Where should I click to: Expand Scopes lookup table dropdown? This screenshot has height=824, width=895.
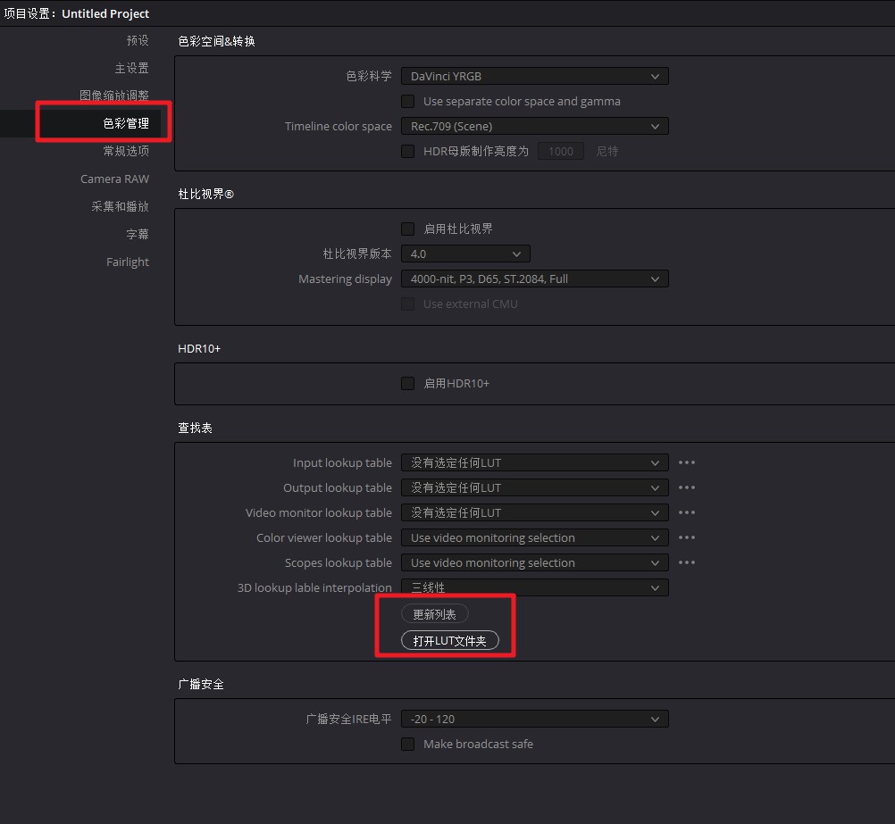pos(535,562)
